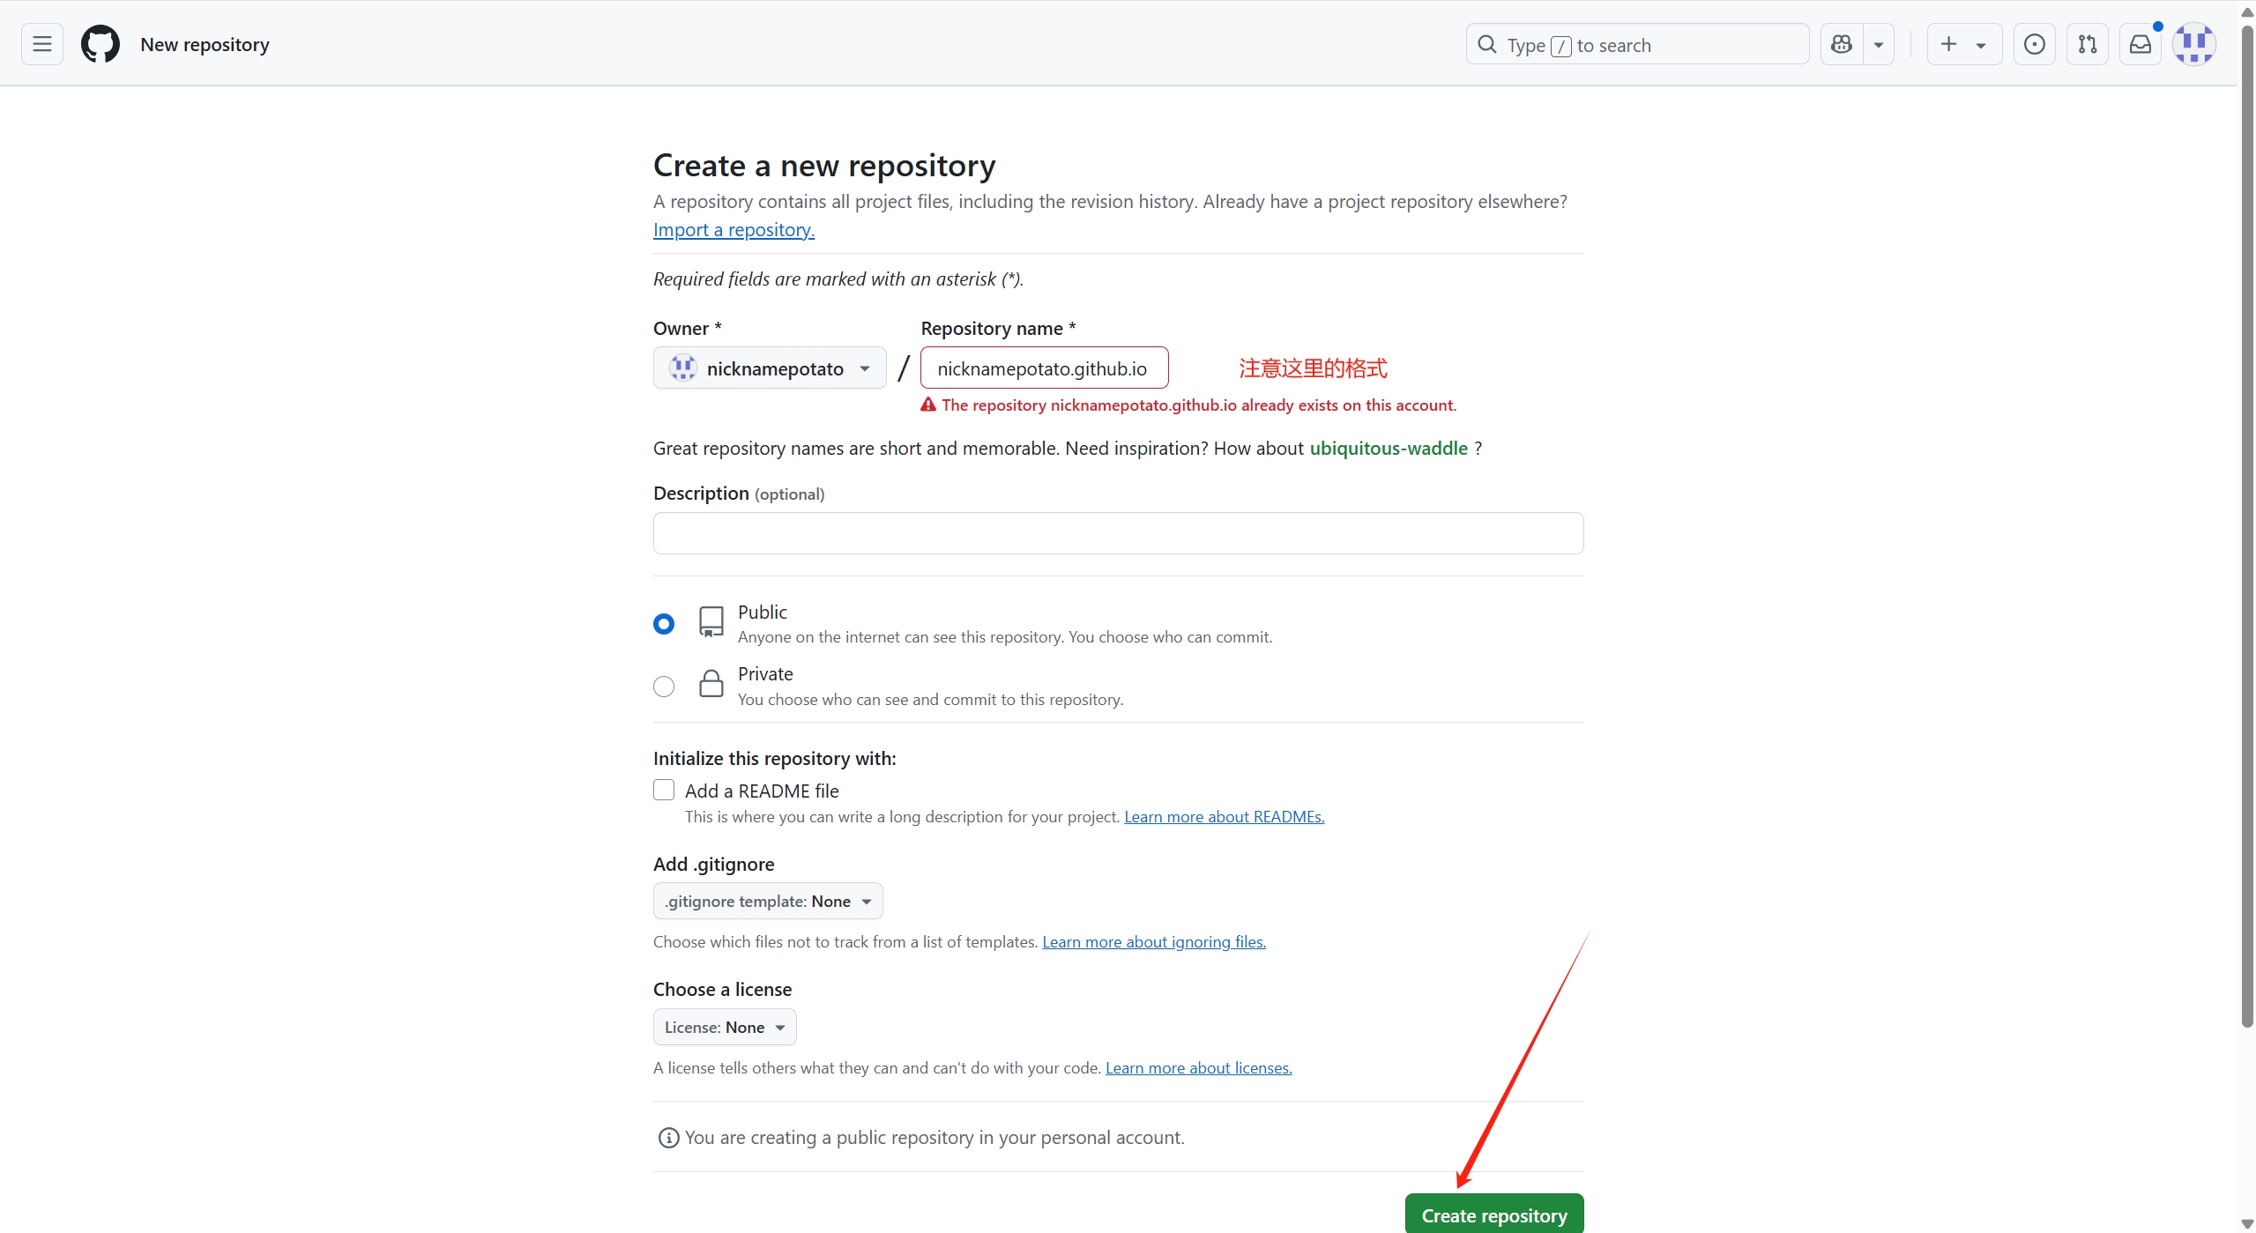This screenshot has height=1233, width=2256.
Task: Open the Copilot dropdown arrow in header
Action: click(x=1879, y=44)
